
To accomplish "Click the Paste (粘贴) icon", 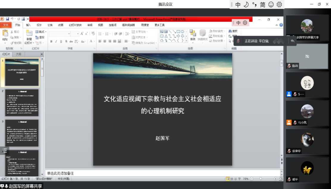I will tap(5, 34).
